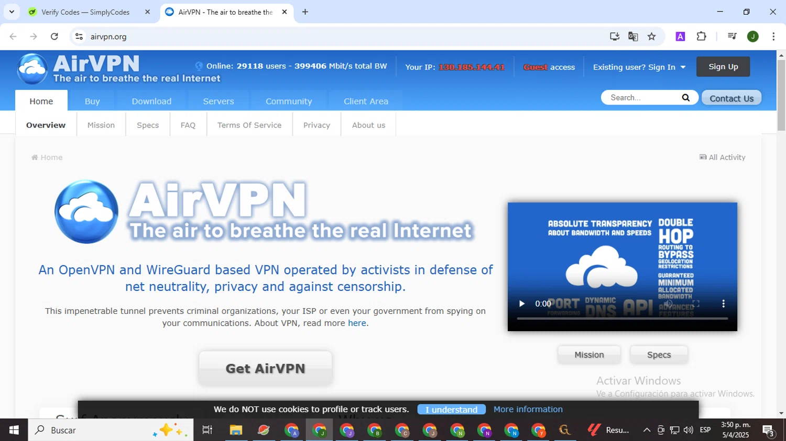Image resolution: width=786 pixels, height=441 pixels.
Task: Click the taskbar Buscar search box
Action: (111, 430)
